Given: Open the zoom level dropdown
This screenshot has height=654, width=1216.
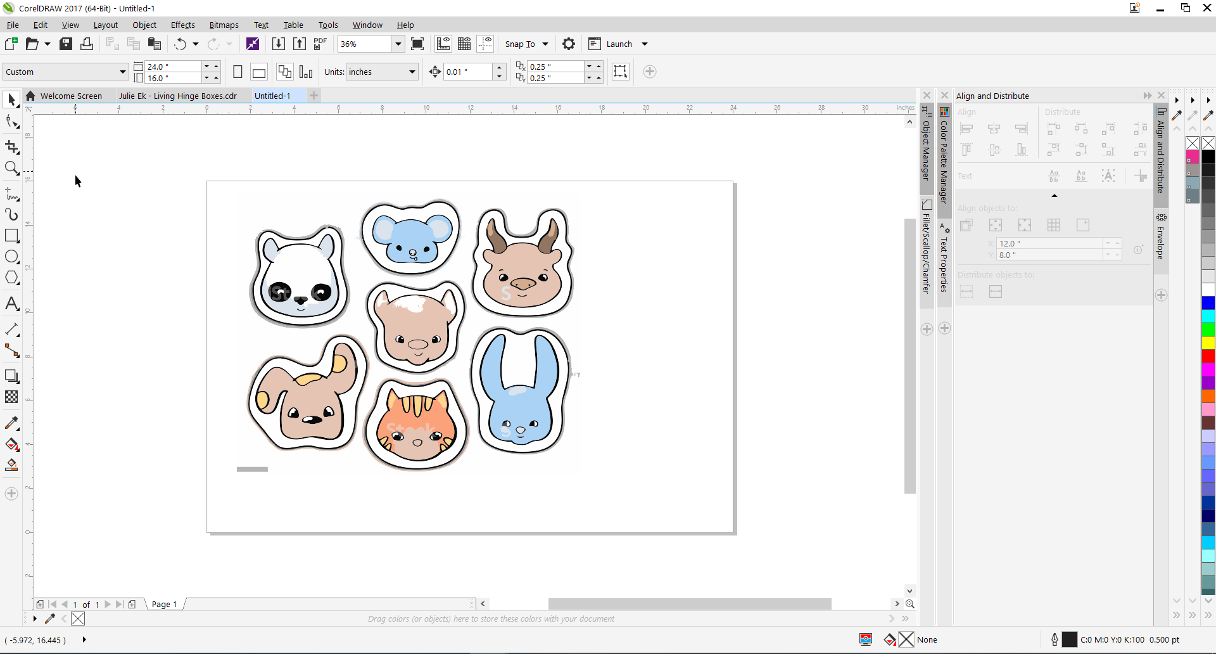Looking at the screenshot, I should tap(398, 44).
